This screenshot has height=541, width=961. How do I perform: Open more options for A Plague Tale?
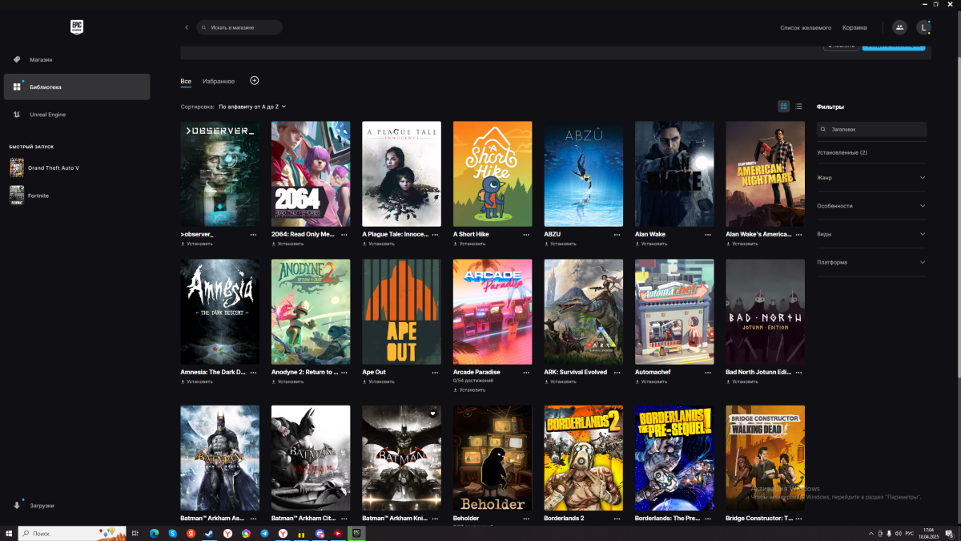click(x=436, y=235)
